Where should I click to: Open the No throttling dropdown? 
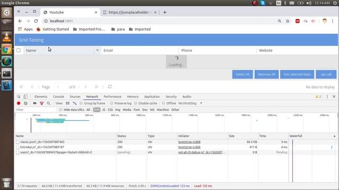point(190,103)
